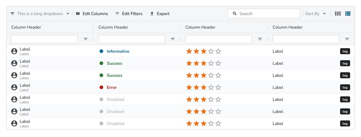Image resolution: width=361 pixels, height=137 pixels.
Task: Switch to the three-column card view icon
Action: point(338,14)
